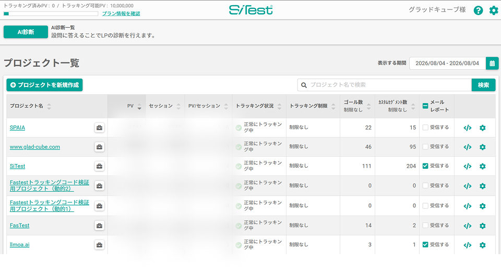Image resolution: width=501 pixels, height=275 pixels.
Task: Click プロジェクトを新規作成 button
Action: click(x=44, y=85)
